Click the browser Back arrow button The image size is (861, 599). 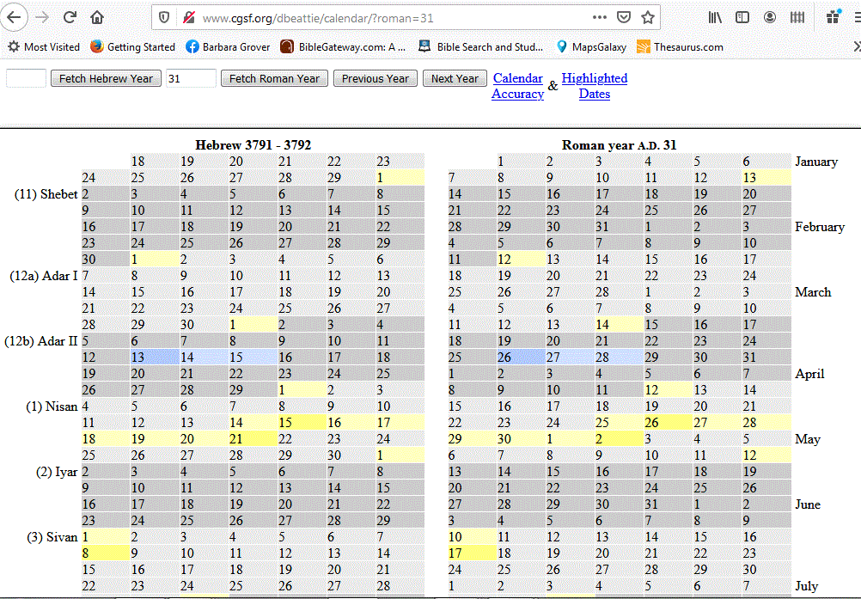tap(15, 17)
